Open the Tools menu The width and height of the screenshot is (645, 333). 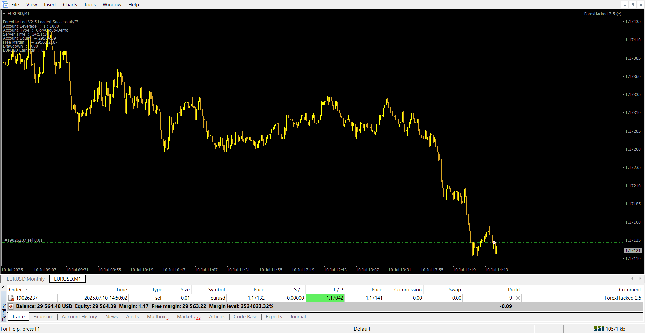point(90,5)
